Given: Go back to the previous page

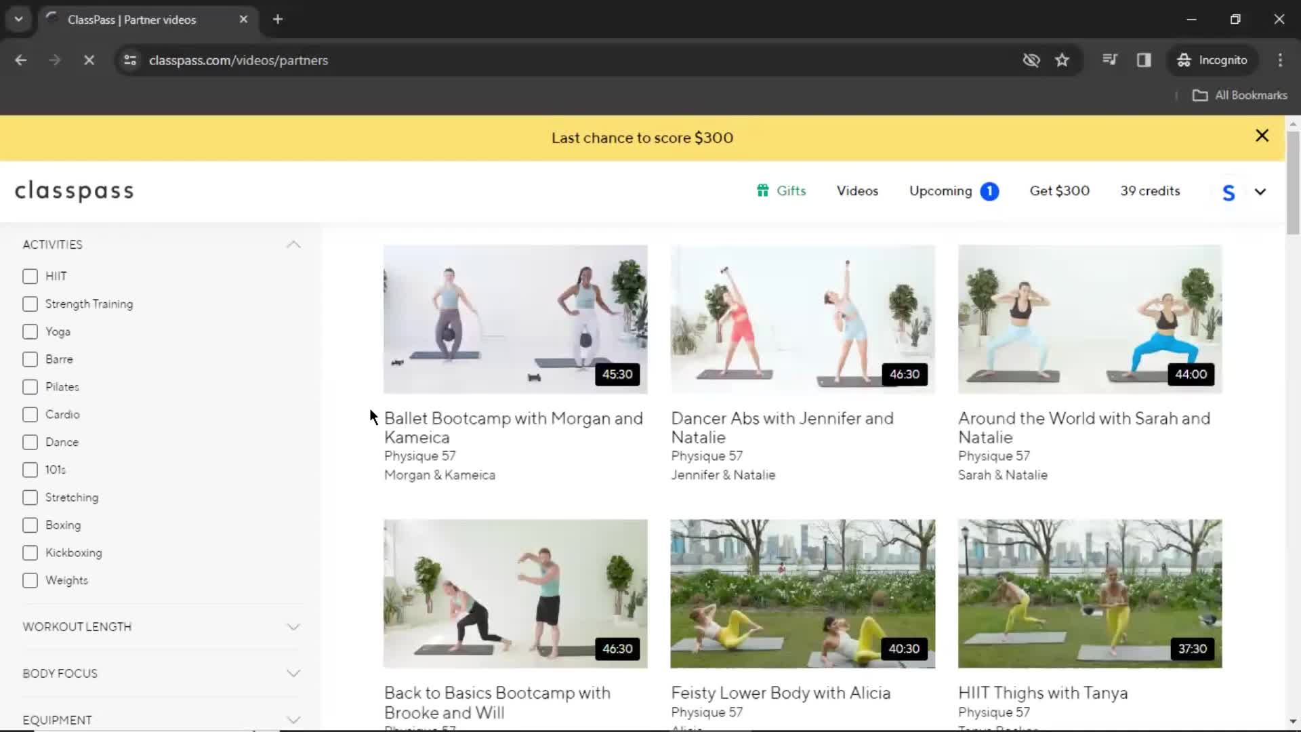Looking at the screenshot, I should tap(20, 60).
